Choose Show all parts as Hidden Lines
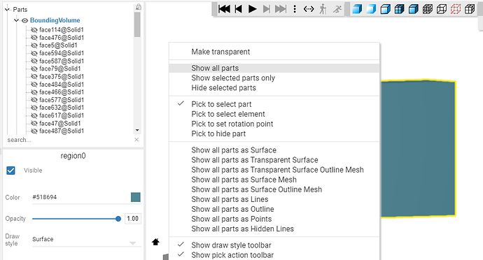The image size is (483, 260). (x=274, y=229)
